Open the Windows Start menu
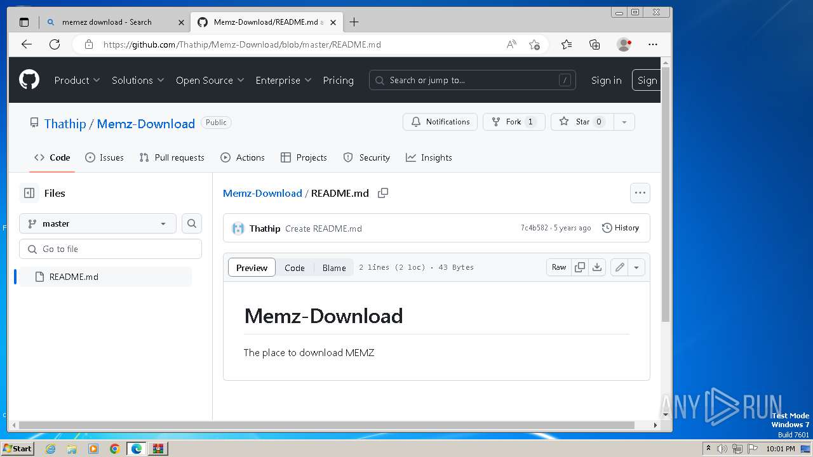The image size is (813, 457). click(17, 448)
